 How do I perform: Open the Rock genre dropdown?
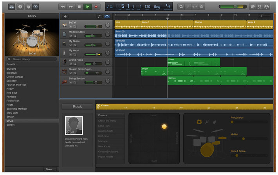click(x=77, y=106)
